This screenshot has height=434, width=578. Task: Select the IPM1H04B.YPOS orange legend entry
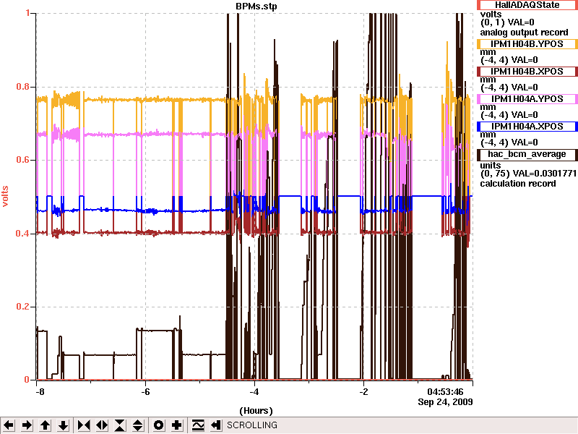[527, 44]
